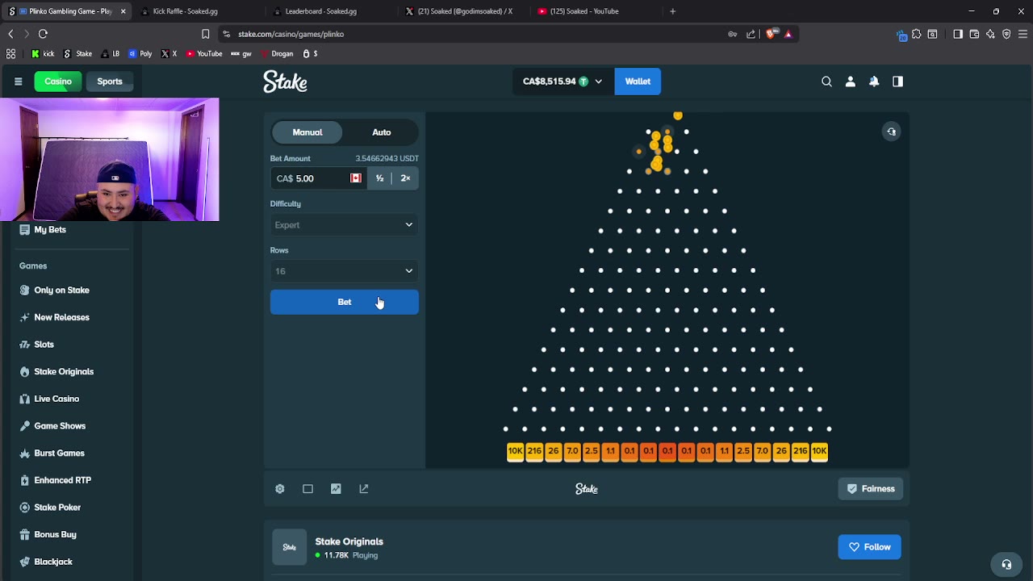This screenshot has width=1033, height=581.
Task: Pop out the game window icon
Action: [x=364, y=489]
